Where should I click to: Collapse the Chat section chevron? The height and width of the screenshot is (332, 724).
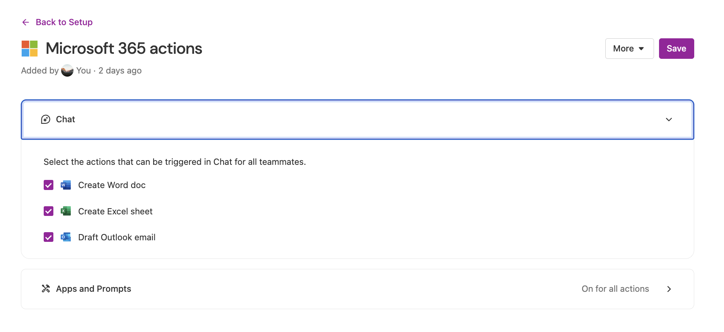click(x=669, y=120)
